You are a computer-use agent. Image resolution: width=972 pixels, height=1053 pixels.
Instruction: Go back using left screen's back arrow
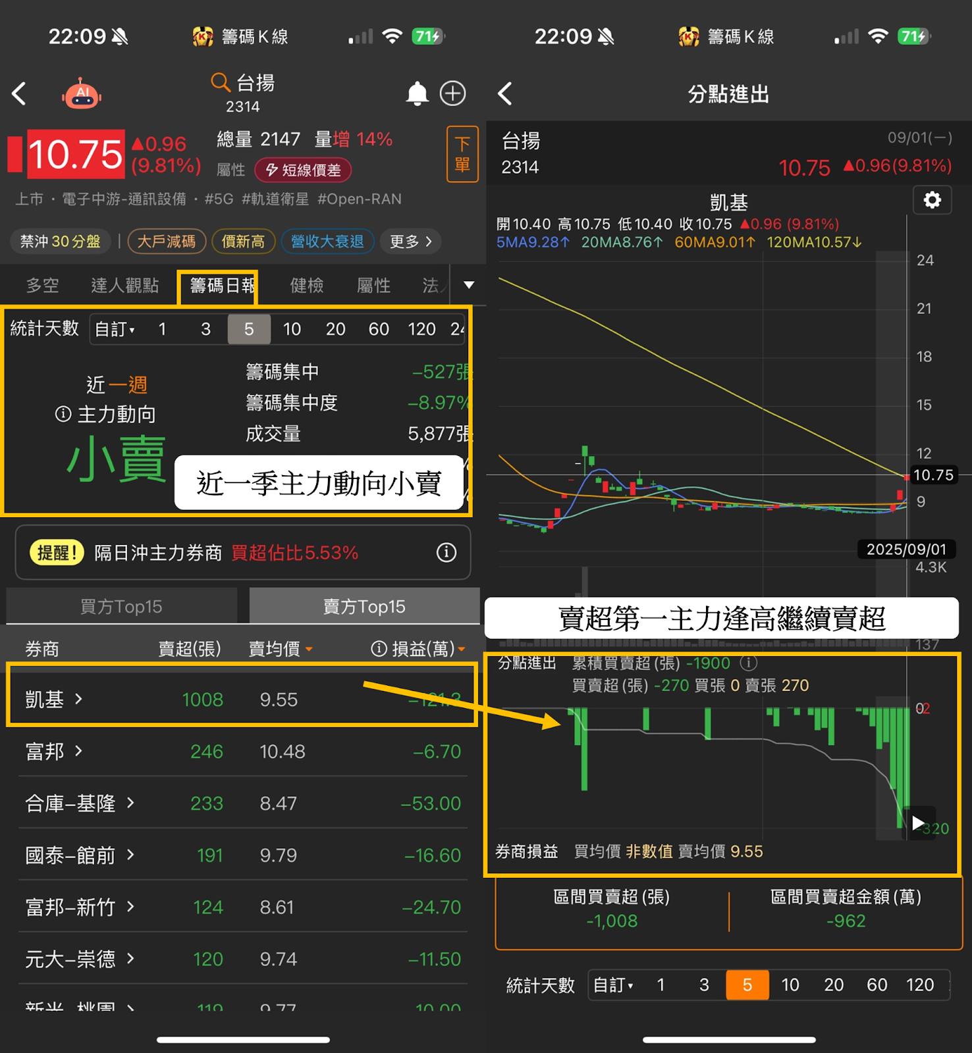[20, 93]
